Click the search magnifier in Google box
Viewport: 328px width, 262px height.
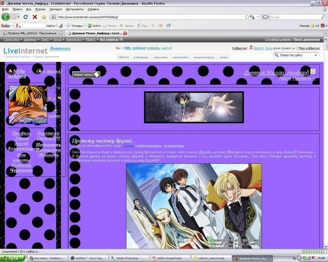323,17
